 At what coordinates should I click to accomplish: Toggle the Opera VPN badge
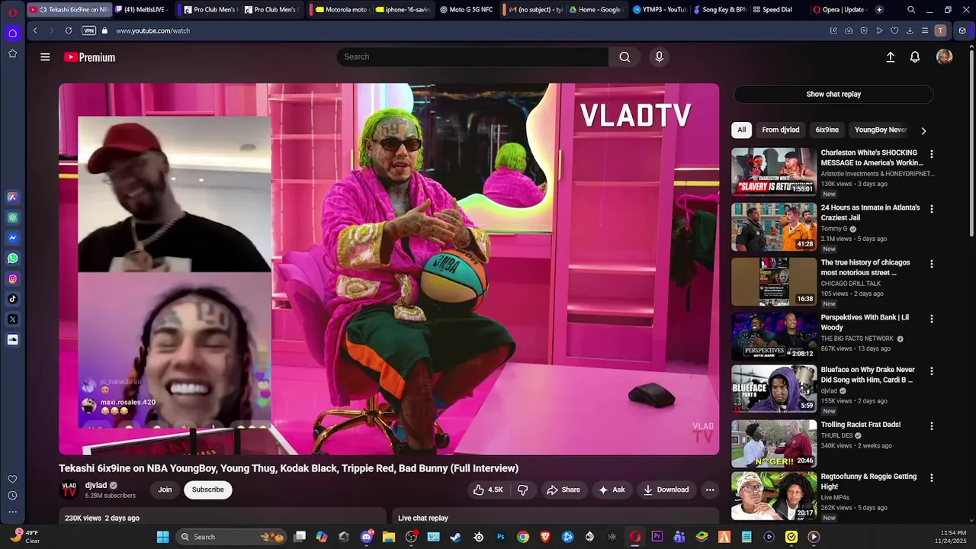coord(88,30)
